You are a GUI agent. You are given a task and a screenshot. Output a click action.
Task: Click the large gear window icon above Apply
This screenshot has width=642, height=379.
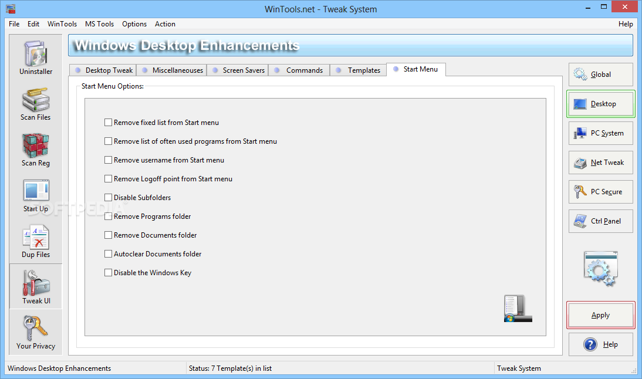601,268
